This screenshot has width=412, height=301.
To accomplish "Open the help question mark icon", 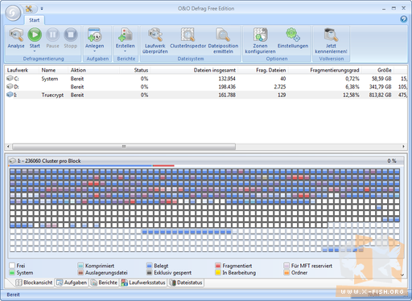I will (403, 19).
